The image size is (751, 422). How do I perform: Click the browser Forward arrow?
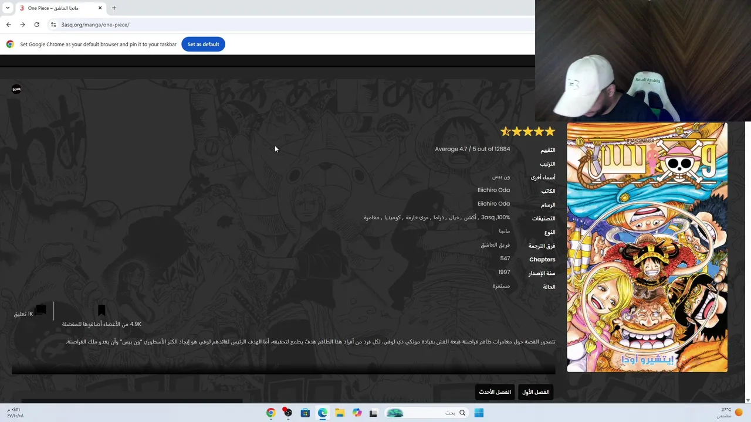22,25
